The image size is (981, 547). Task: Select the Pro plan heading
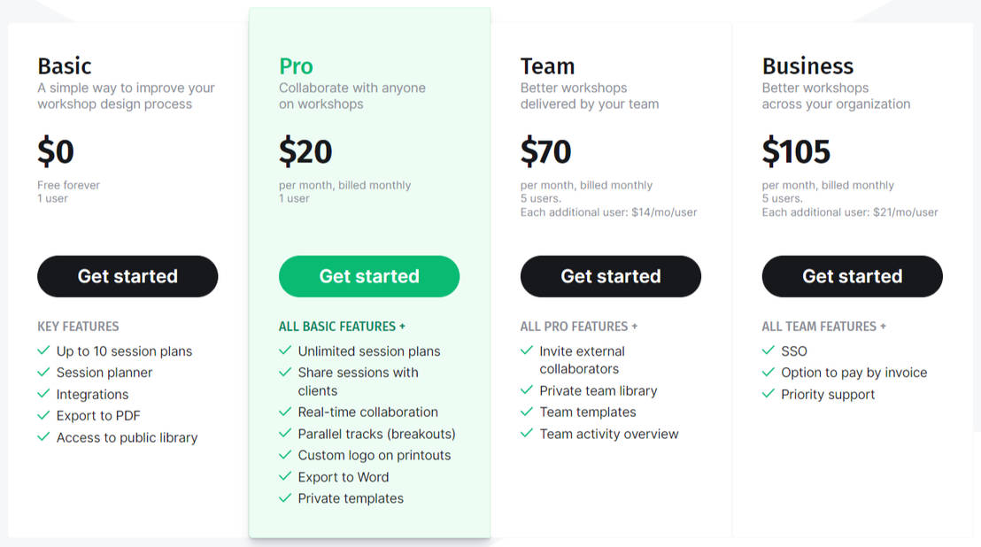(x=296, y=65)
